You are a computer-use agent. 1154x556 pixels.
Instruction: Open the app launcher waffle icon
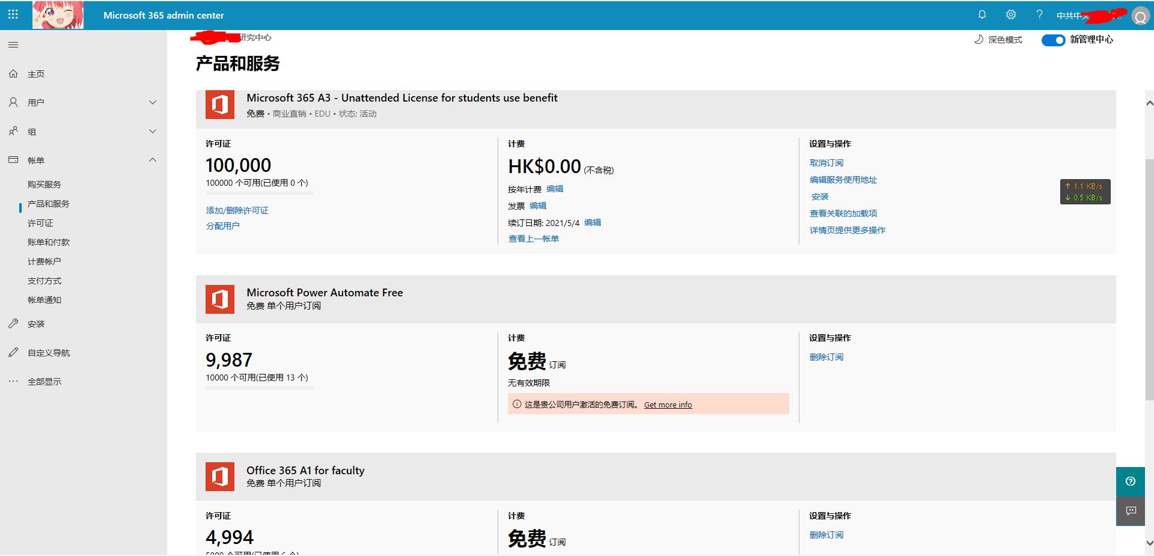click(x=13, y=14)
